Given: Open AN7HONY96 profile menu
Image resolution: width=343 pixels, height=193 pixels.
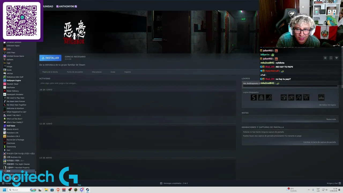Looking at the screenshot, I should point(66,6).
